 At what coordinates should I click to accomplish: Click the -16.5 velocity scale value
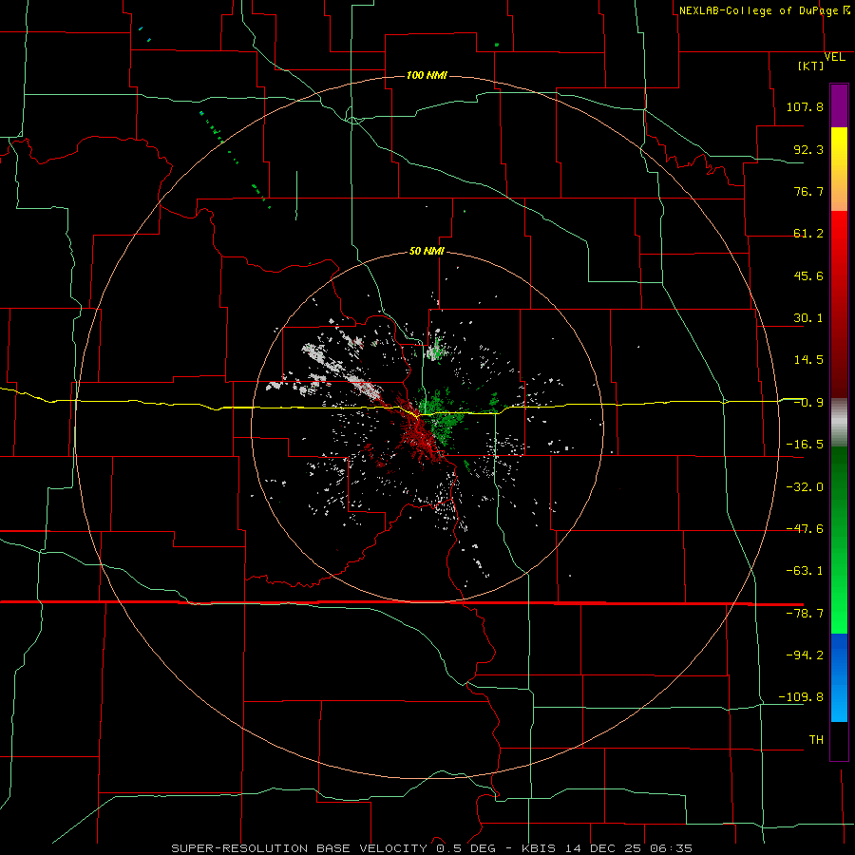[x=805, y=445]
